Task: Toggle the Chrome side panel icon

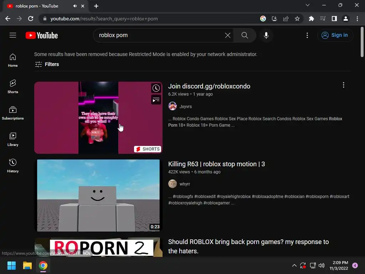Action: (334, 19)
